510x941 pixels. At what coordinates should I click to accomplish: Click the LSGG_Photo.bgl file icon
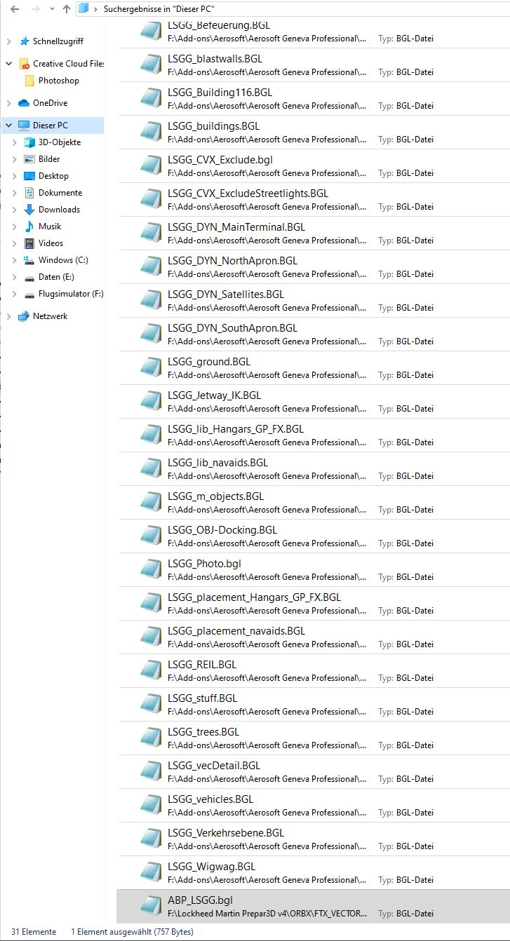click(x=152, y=569)
